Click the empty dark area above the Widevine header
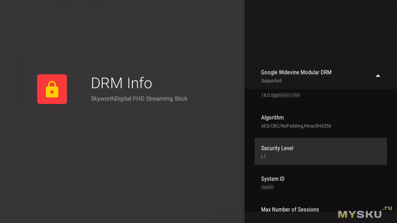The image size is (397, 223). click(x=320, y=30)
